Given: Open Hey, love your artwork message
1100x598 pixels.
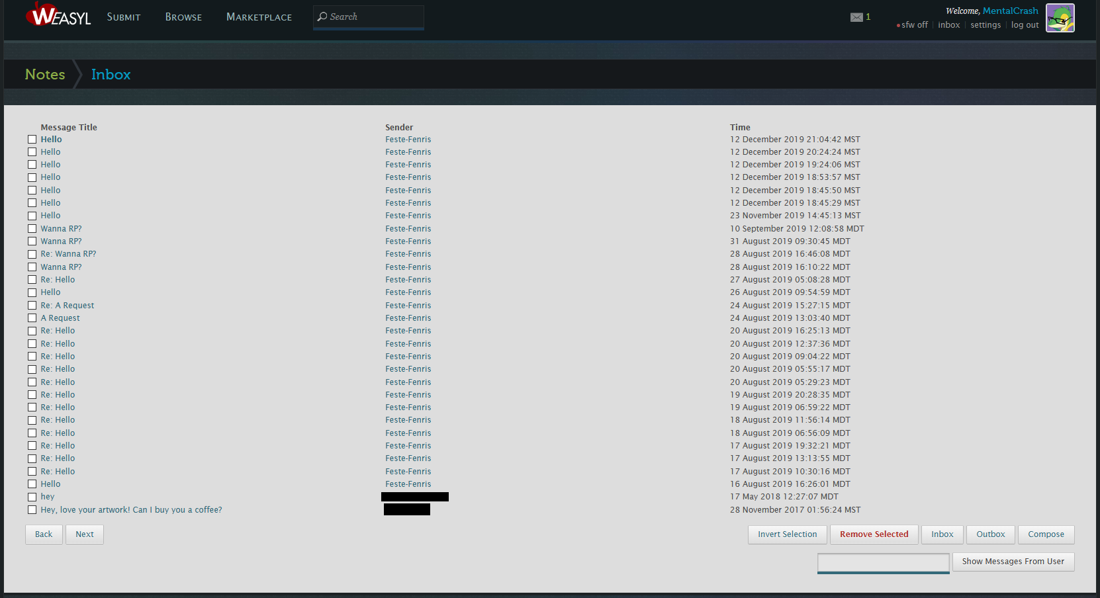Looking at the screenshot, I should pos(131,510).
